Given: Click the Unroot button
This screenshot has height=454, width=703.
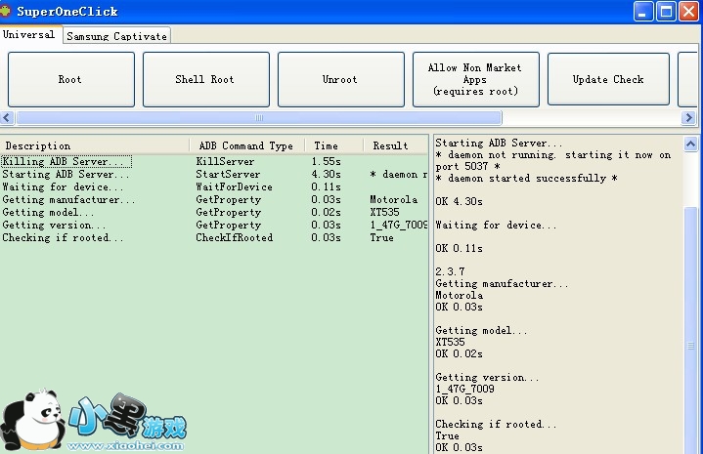Looking at the screenshot, I should [x=340, y=79].
